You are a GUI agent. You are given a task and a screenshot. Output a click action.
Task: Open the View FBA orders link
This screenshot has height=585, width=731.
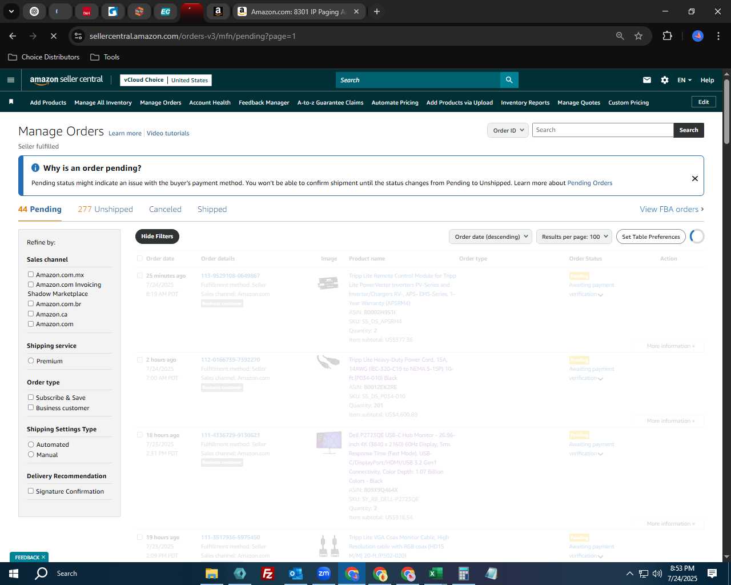(672, 209)
